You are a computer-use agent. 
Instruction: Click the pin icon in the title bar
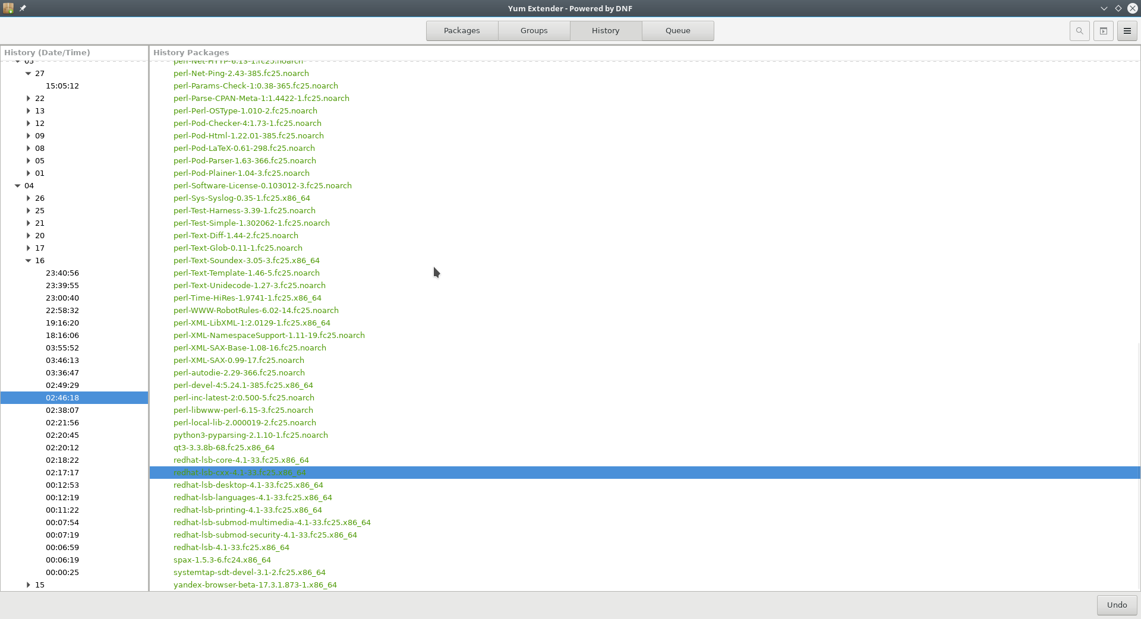click(23, 8)
